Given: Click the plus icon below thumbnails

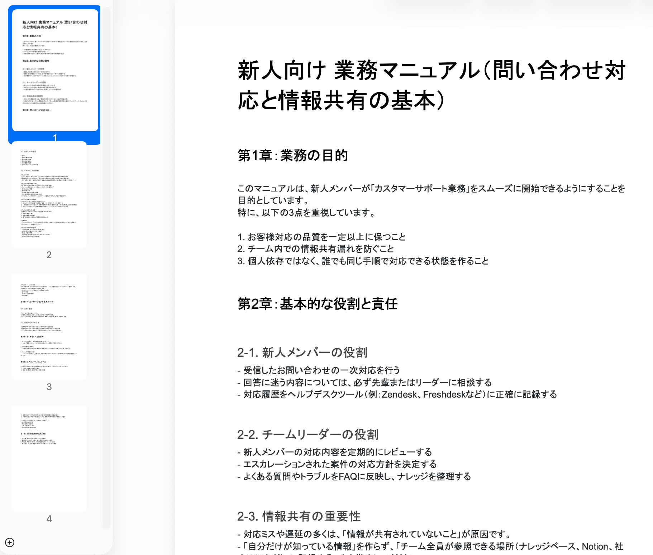Looking at the screenshot, I should (x=10, y=542).
